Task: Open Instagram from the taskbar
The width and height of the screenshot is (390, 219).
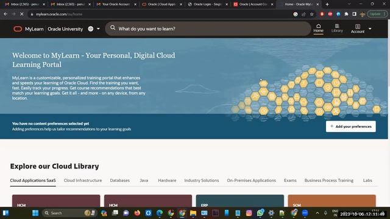Action: pyautogui.click(x=249, y=213)
